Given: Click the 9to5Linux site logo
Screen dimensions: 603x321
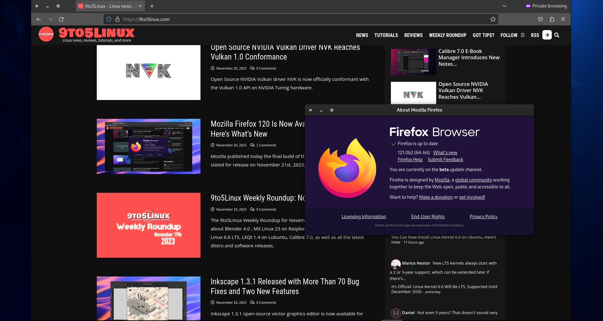Looking at the screenshot, I should tap(46, 34).
